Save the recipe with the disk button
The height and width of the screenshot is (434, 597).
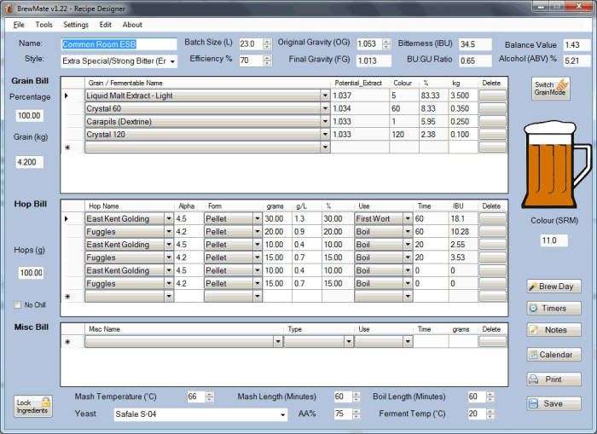[x=554, y=403]
